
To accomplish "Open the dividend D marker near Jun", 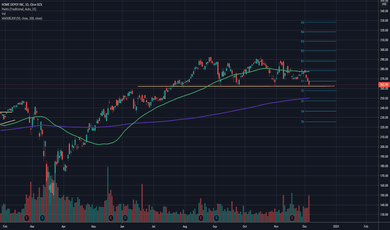I will coord(125,218).
